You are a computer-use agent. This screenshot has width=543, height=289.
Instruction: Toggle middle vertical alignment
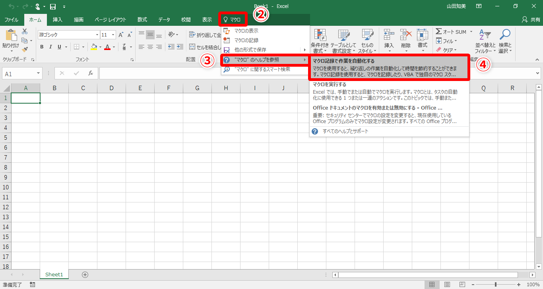click(150, 35)
